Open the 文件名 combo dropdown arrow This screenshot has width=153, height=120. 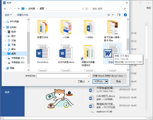click(x=88, y=76)
